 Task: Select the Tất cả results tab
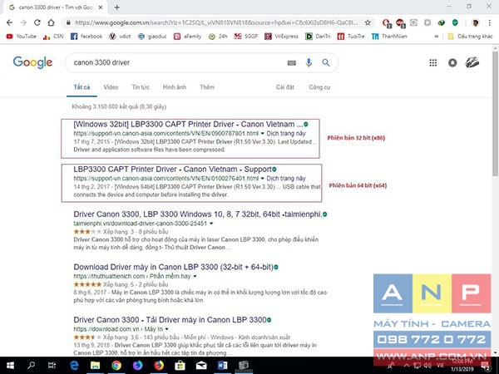(82, 87)
